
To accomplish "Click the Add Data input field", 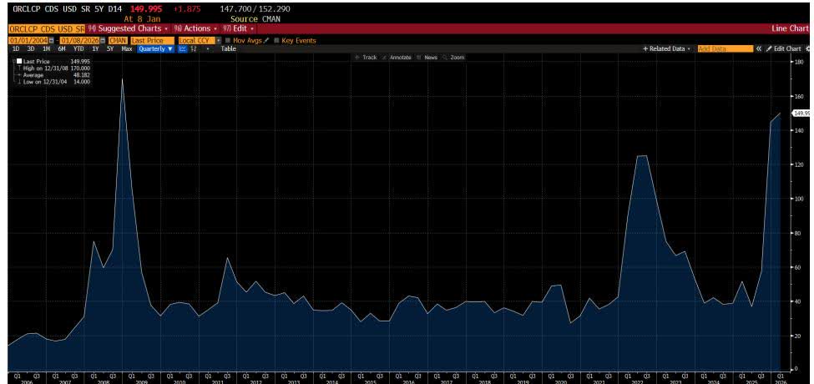I will (x=726, y=48).
